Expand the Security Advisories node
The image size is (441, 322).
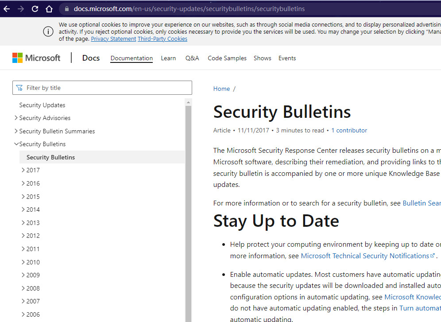pyautogui.click(x=16, y=118)
